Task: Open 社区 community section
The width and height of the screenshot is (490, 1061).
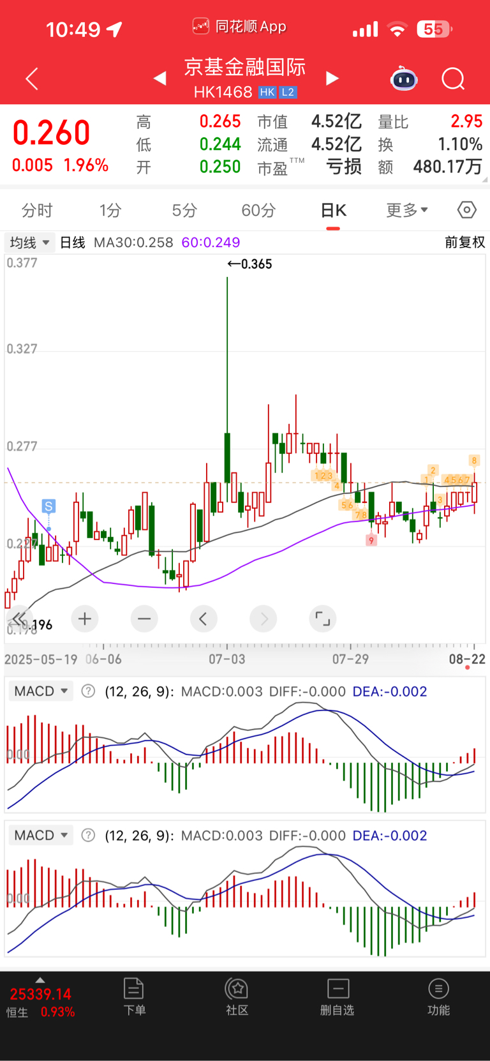Action: [237, 997]
